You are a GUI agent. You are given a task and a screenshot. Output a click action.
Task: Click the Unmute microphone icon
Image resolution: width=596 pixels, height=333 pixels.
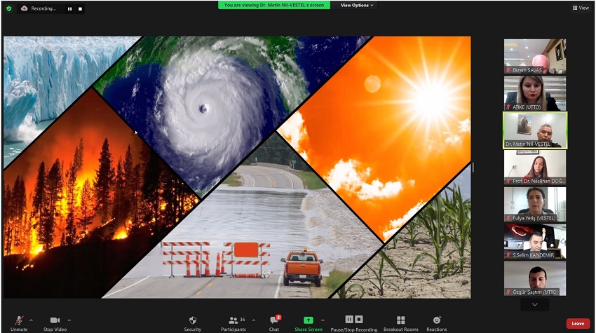click(x=19, y=320)
